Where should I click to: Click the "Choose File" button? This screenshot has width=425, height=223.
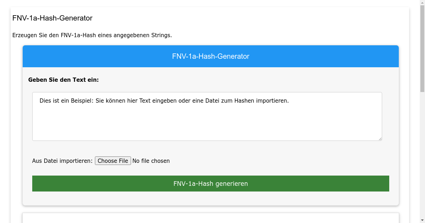[x=113, y=161]
